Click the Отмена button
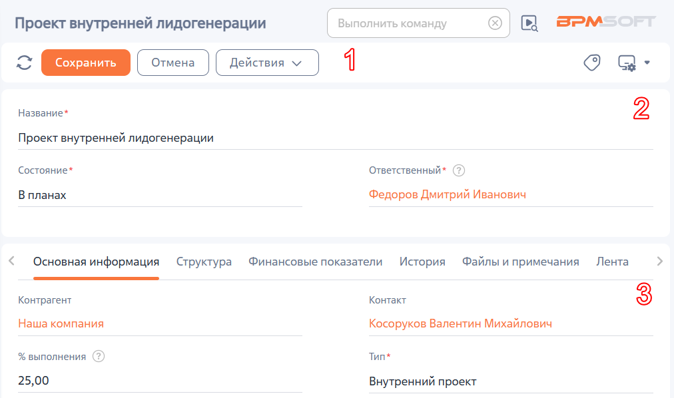Viewport: 674px width, 398px height. pyautogui.click(x=172, y=63)
